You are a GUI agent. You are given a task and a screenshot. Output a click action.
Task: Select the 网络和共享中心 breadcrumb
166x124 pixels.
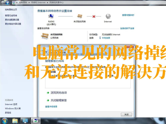click(56, 2)
